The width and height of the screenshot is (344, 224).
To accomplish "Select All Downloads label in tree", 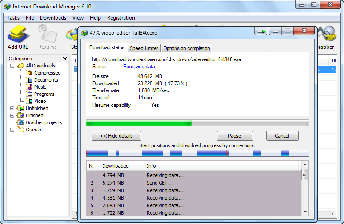I will 40,66.
